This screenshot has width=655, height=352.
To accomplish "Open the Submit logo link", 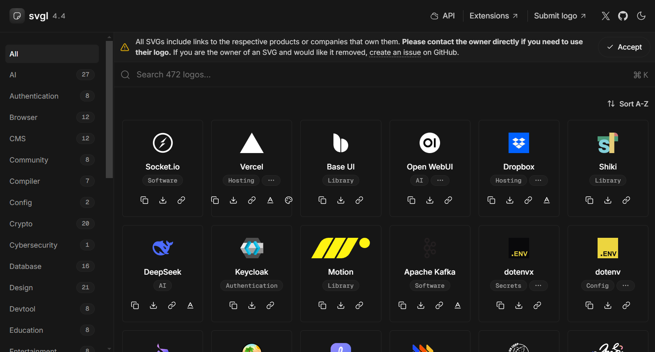I will pyautogui.click(x=560, y=16).
